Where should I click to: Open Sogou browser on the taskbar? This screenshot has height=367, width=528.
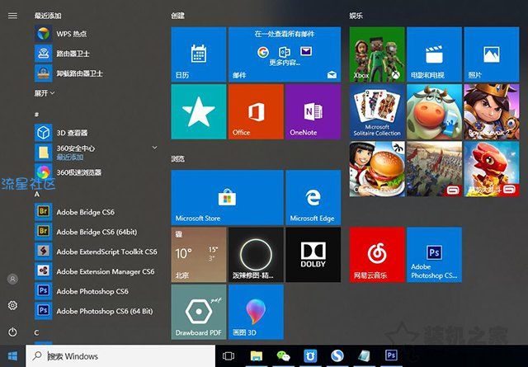pos(337,356)
